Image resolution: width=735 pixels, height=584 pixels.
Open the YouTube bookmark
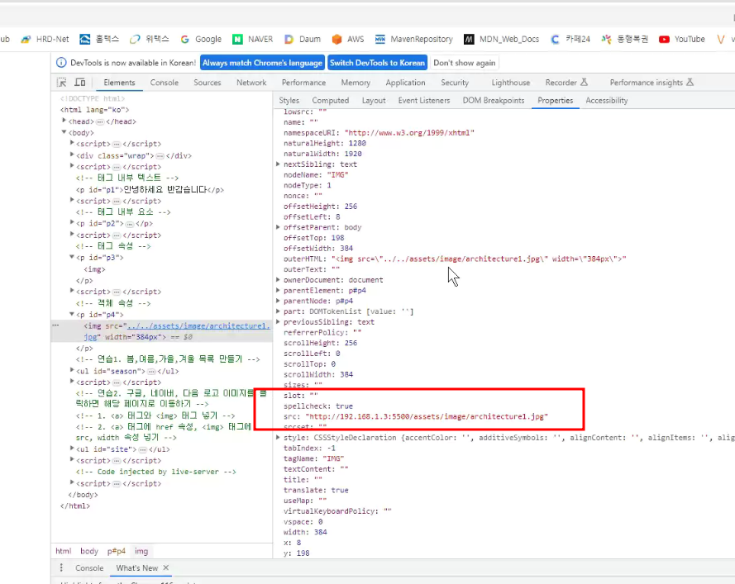tap(682, 40)
